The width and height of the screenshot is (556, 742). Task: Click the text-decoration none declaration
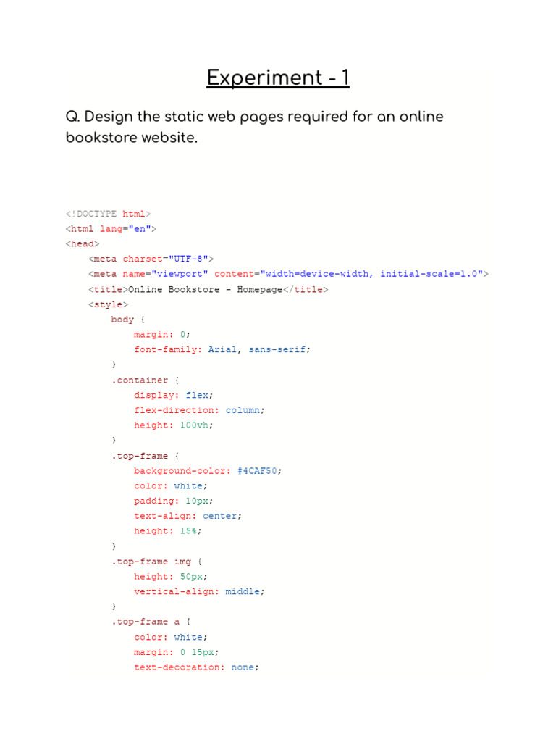196,667
